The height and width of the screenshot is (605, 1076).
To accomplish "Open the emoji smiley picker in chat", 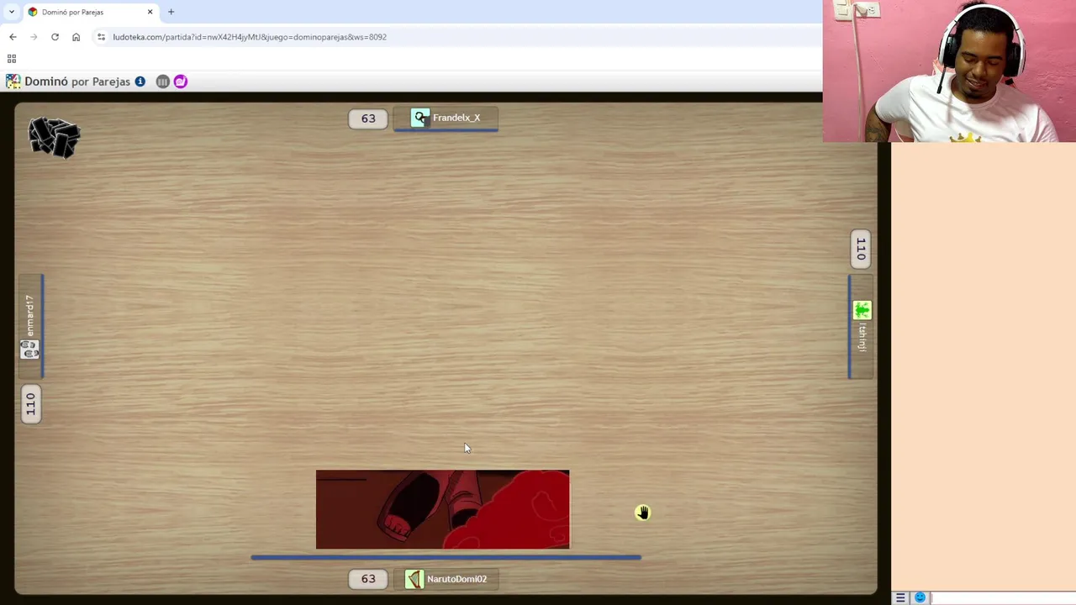I will 920,597.
